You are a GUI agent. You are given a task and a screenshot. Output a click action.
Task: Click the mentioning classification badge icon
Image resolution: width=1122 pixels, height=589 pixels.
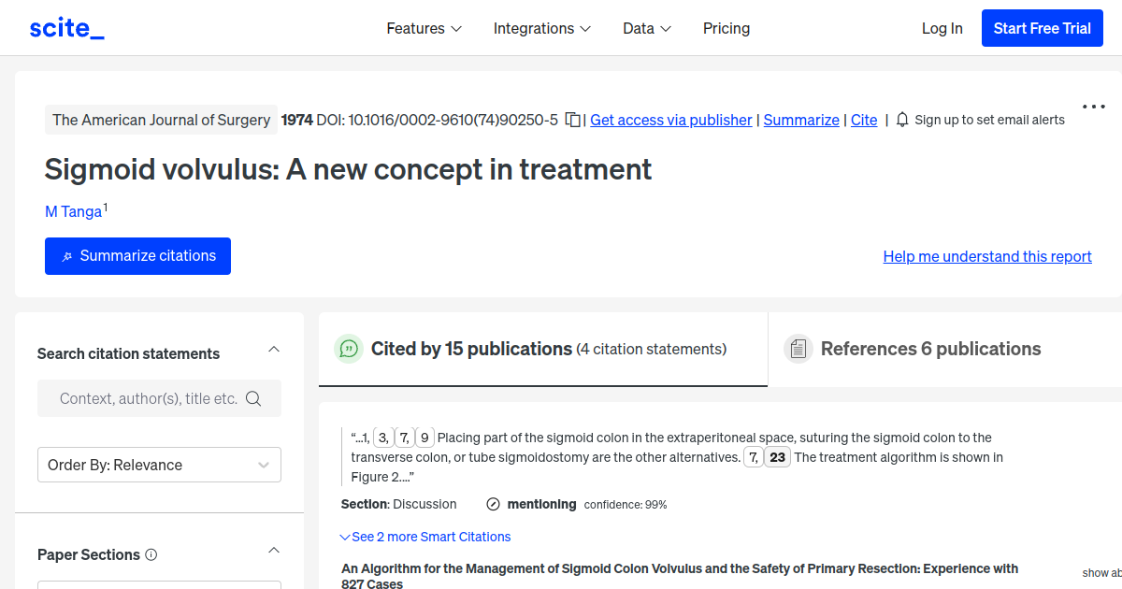493,504
